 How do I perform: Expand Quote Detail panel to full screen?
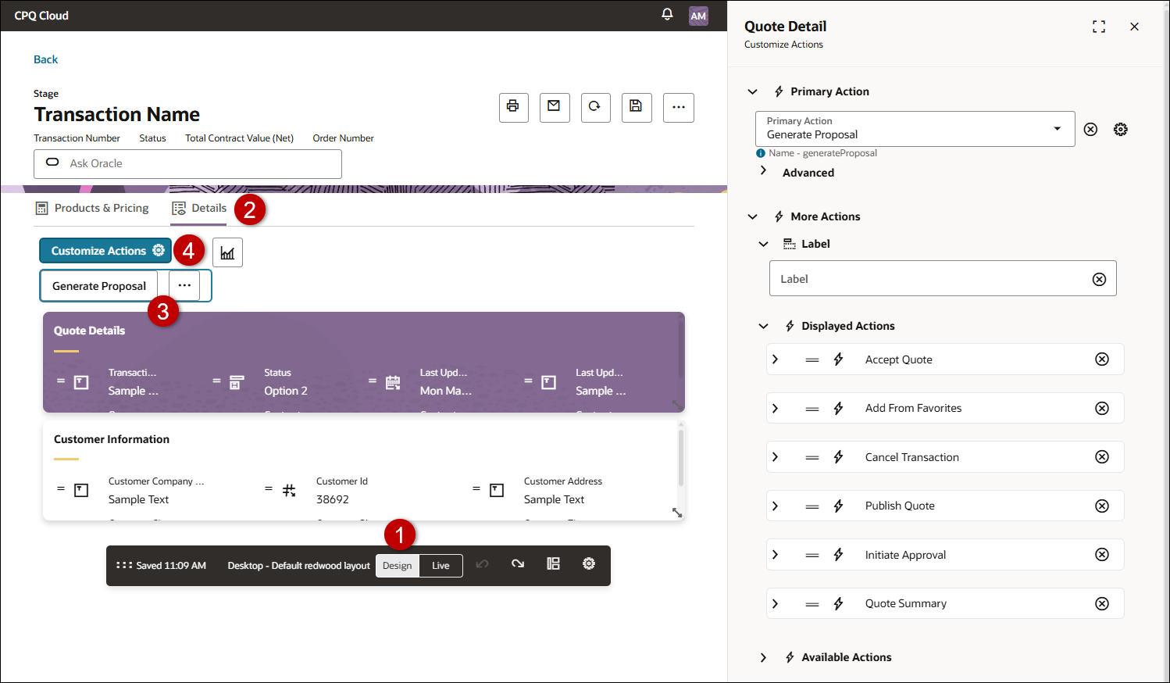[1099, 27]
